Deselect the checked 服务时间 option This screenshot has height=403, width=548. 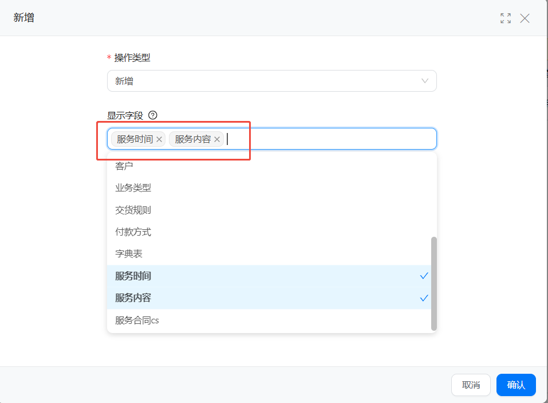[x=269, y=276]
